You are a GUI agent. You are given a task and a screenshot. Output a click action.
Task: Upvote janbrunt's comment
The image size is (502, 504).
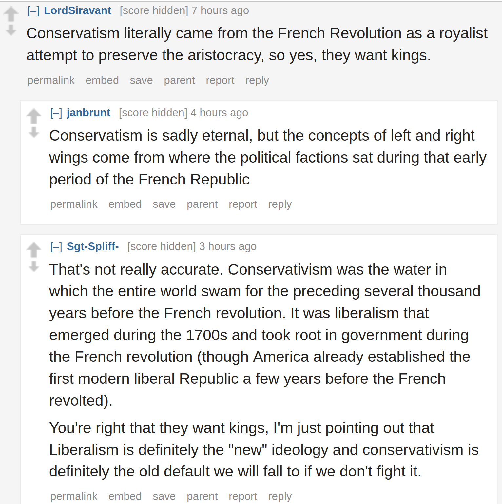[34, 116]
